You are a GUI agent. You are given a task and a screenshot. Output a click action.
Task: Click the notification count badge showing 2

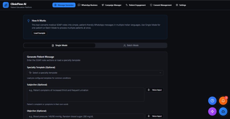click(226, 98)
